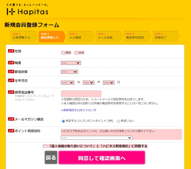Open the 職業 dropdown
191x169 pixels.
click(x=71, y=63)
